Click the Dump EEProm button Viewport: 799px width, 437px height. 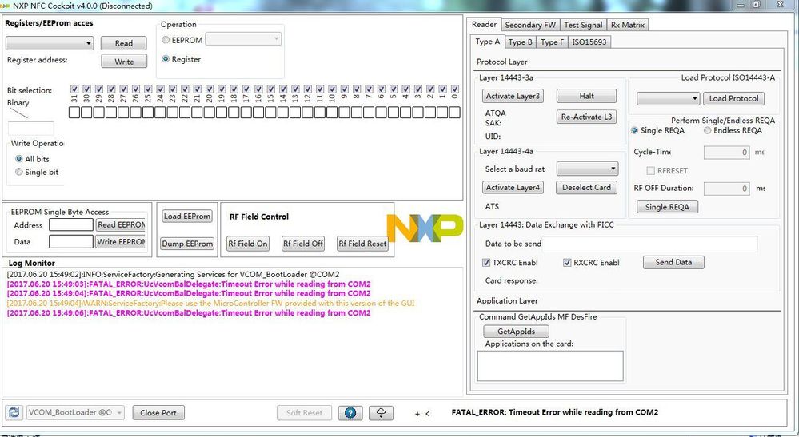(187, 244)
